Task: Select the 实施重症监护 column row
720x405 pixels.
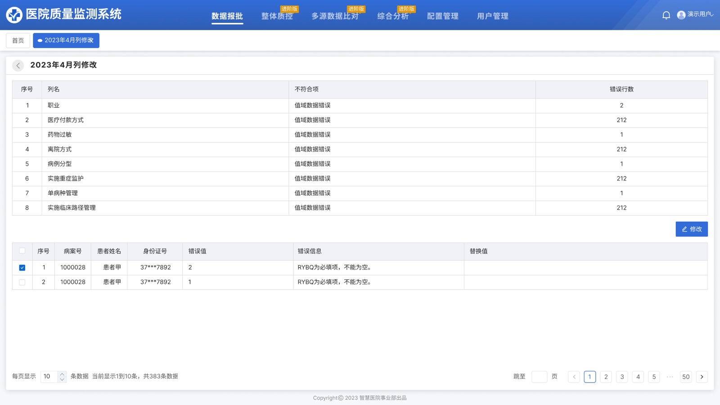Action: 360,179
